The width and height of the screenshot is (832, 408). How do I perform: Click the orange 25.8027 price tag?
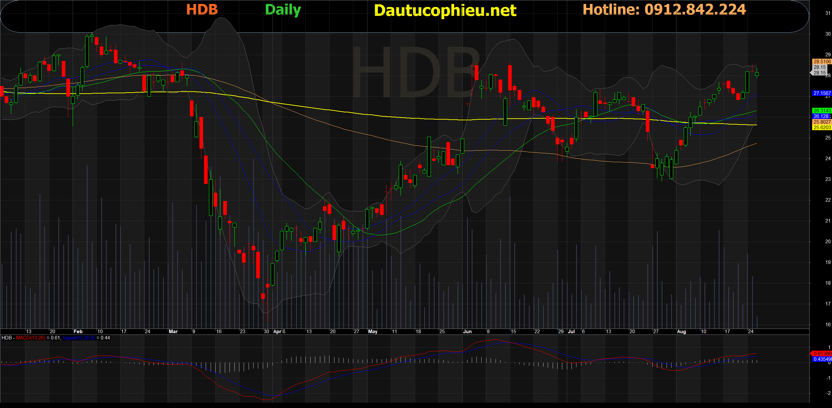point(821,122)
